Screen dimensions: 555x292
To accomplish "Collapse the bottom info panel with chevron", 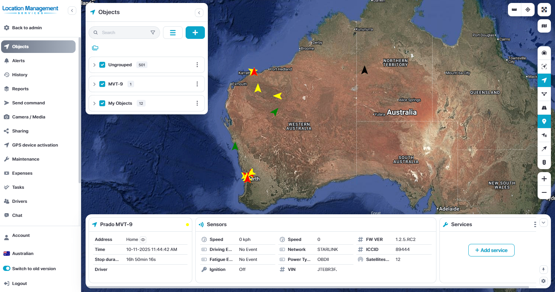I will (x=544, y=222).
